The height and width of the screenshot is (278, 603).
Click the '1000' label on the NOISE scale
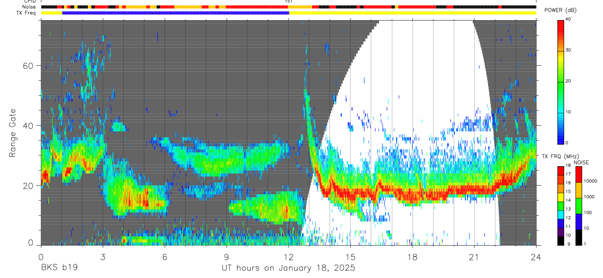[589, 197]
